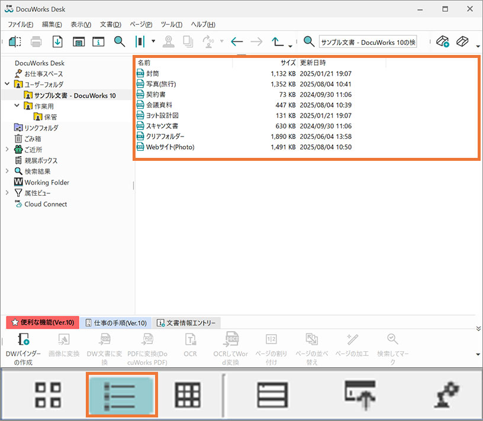This screenshot has width=483, height=421.
Task: Select リンクフォルダ in the tree
Action: coord(36,128)
